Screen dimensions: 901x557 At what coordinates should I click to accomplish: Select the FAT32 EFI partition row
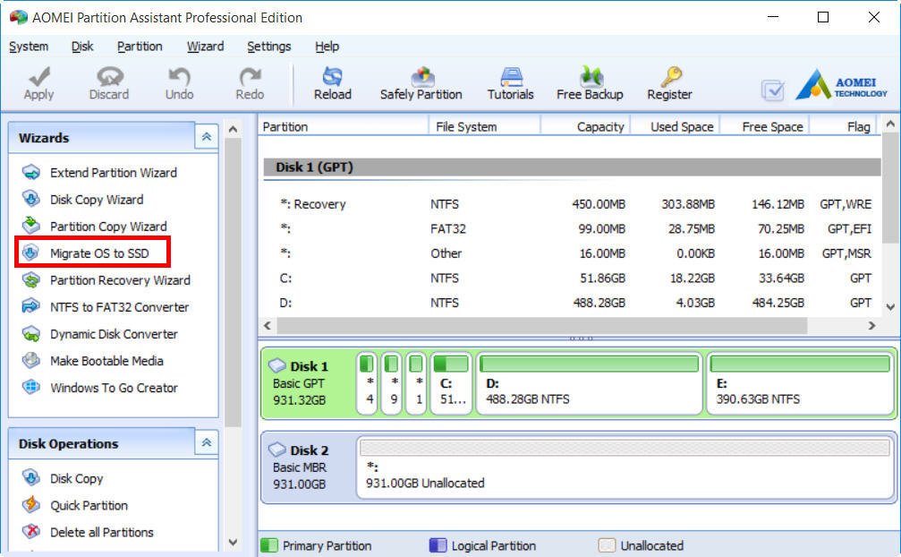[572, 228]
